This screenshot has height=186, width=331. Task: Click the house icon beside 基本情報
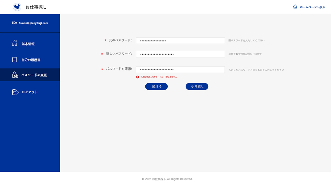[x=15, y=43]
